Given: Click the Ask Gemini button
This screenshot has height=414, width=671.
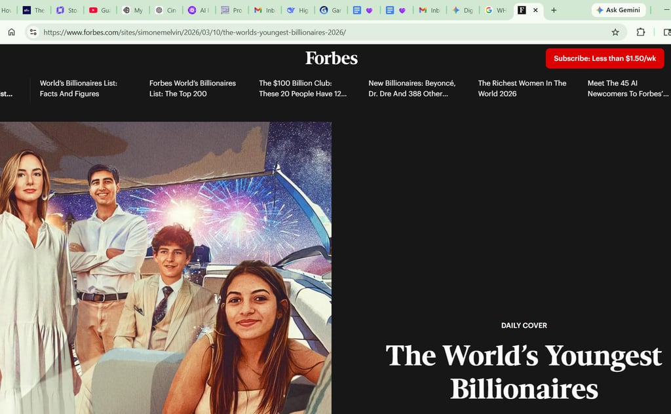Looking at the screenshot, I should [x=618, y=10].
